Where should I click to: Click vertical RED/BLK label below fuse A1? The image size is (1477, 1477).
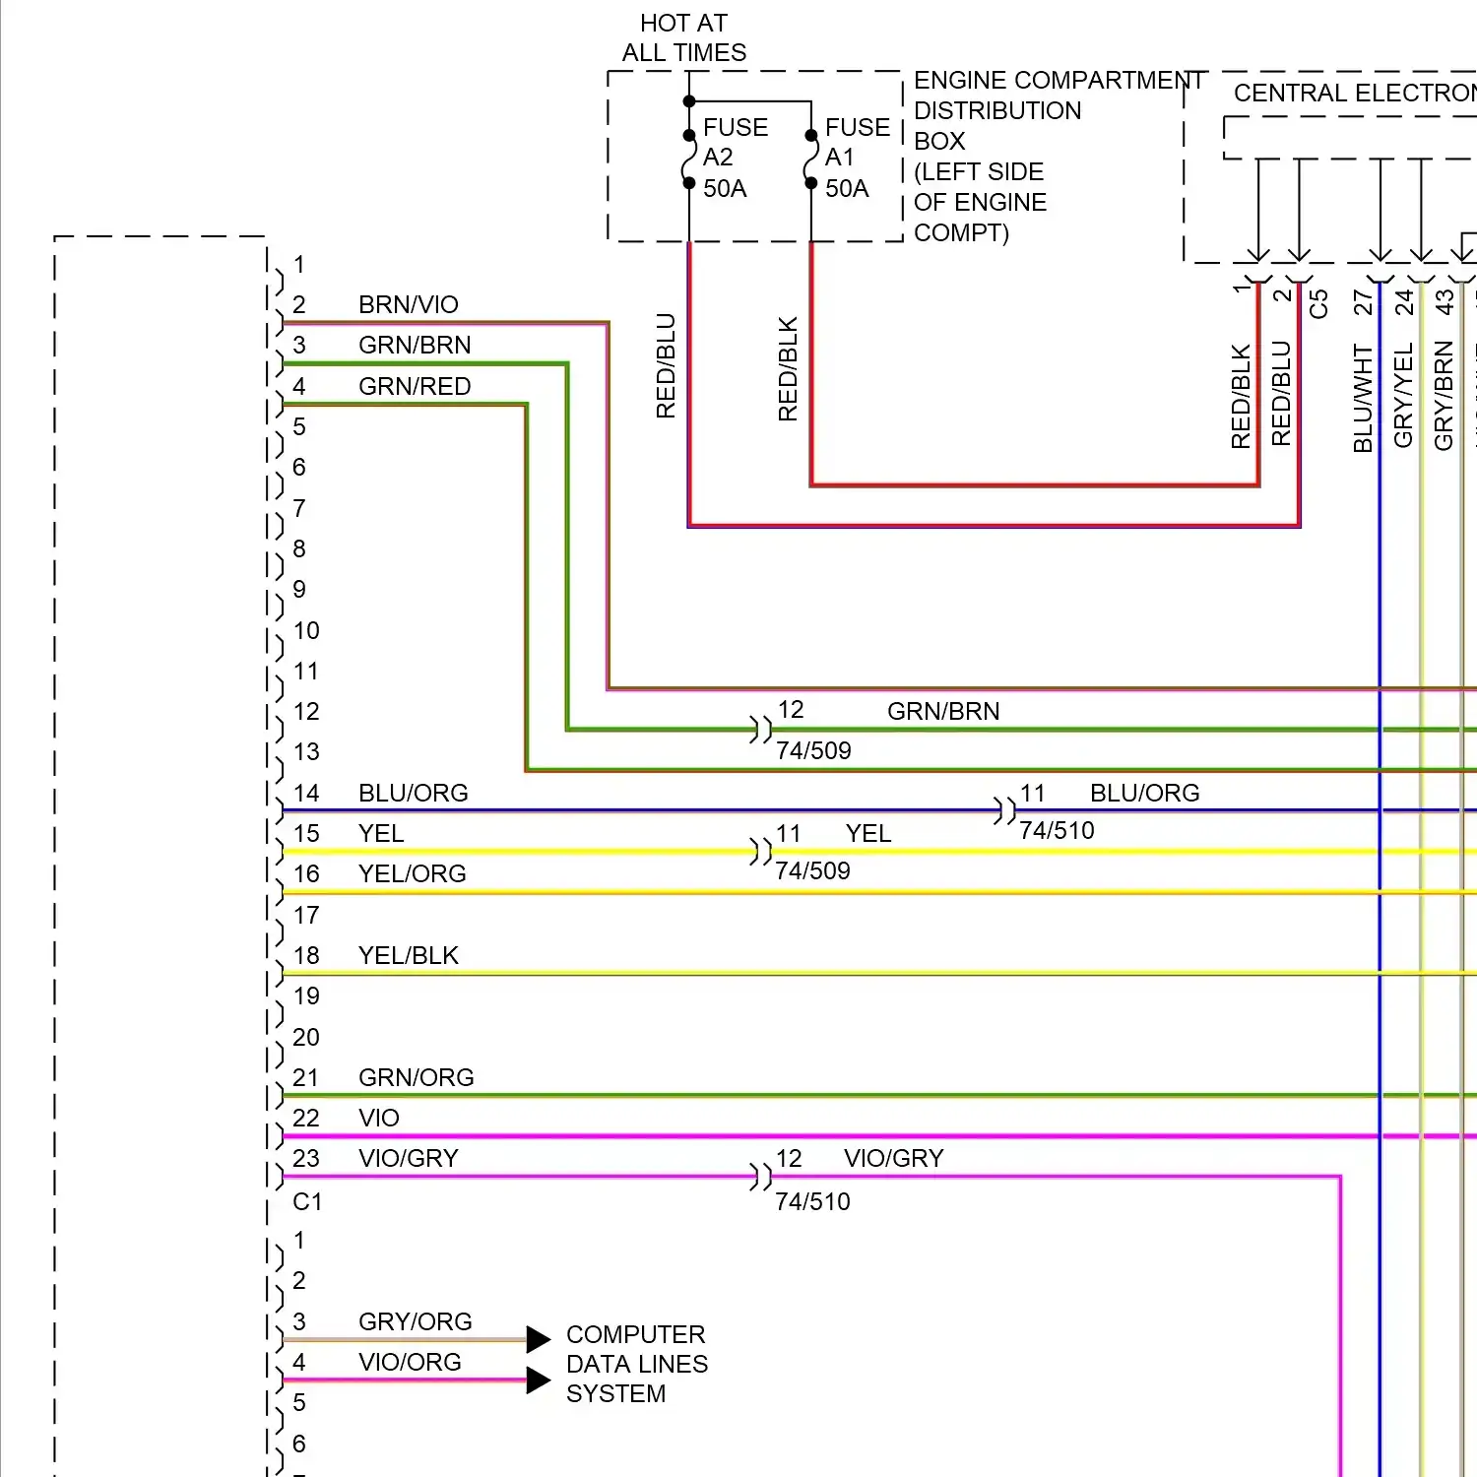coord(788,369)
